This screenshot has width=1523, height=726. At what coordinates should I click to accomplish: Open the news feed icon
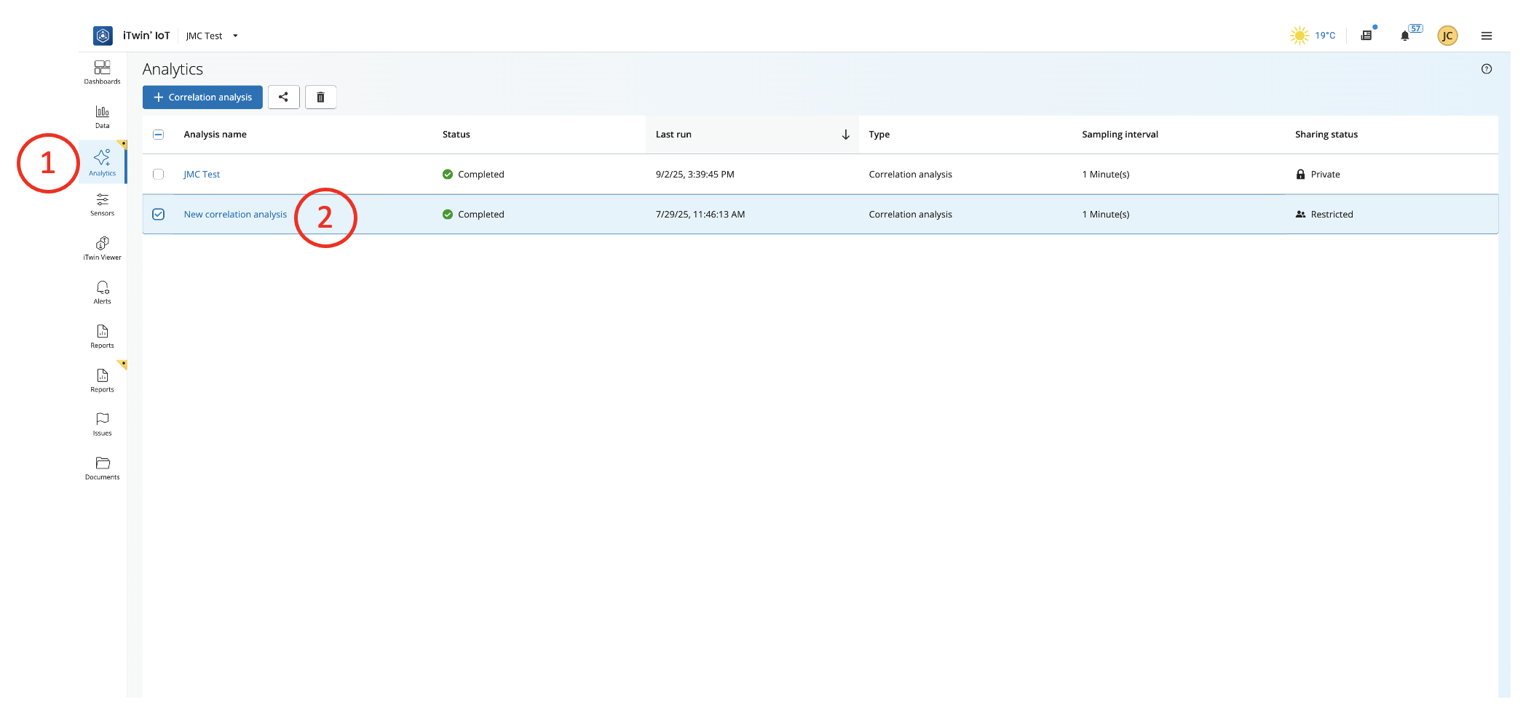point(1366,36)
